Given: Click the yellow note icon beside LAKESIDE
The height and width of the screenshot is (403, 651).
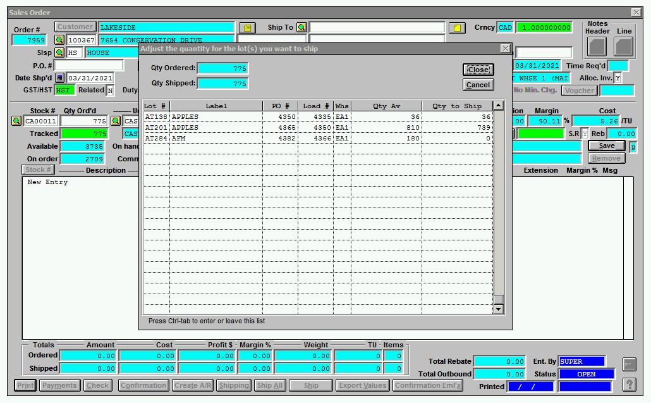Looking at the screenshot, I should (x=247, y=27).
